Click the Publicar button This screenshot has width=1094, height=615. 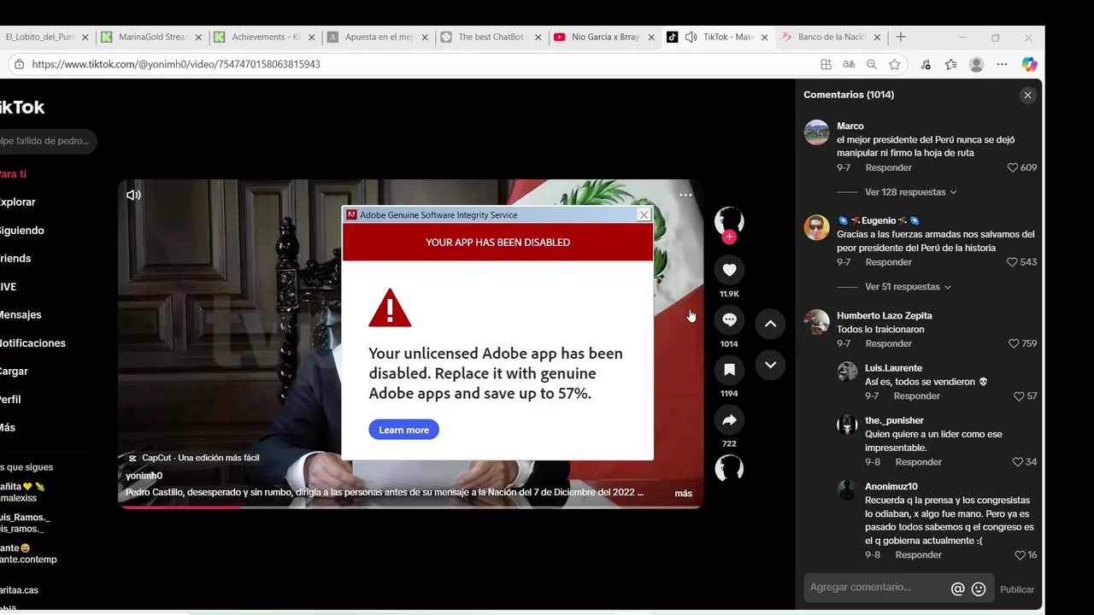1016,589
